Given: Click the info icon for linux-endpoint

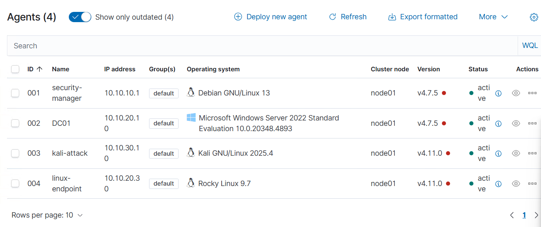Looking at the screenshot, I should 498,184.
